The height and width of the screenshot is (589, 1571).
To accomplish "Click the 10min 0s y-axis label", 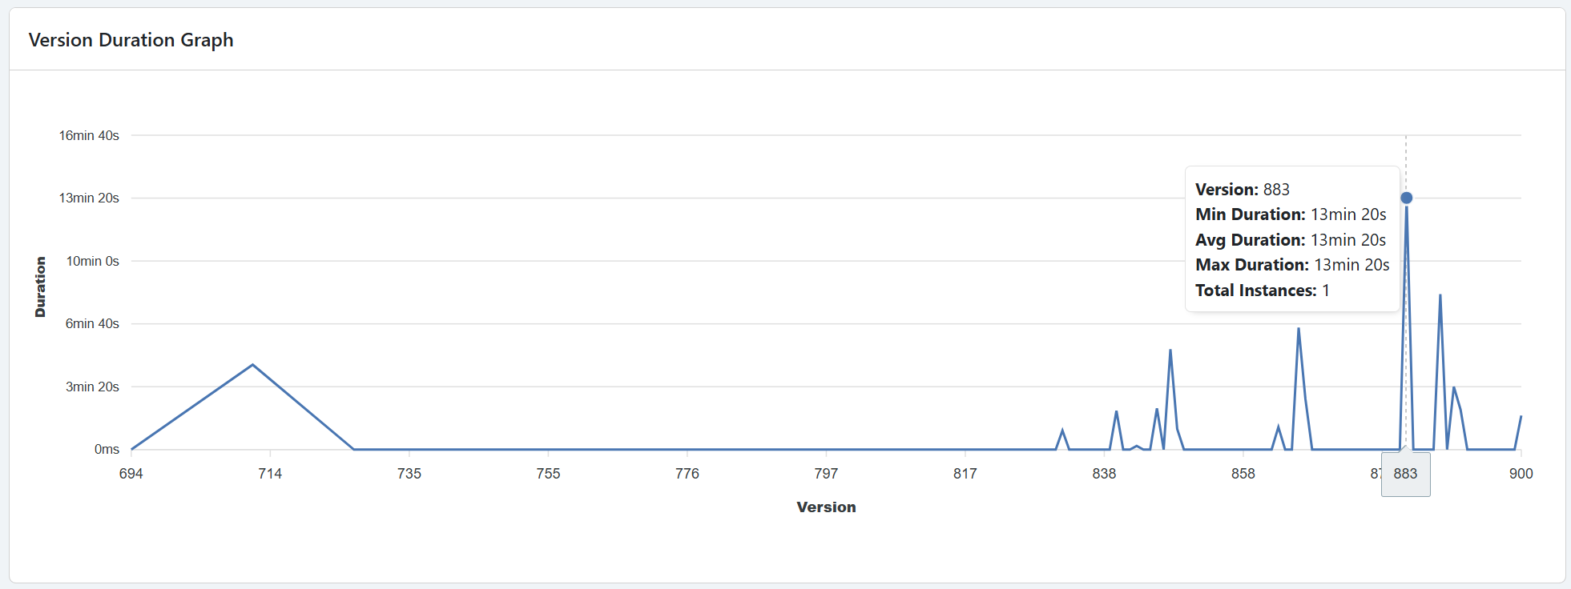I will coord(92,262).
